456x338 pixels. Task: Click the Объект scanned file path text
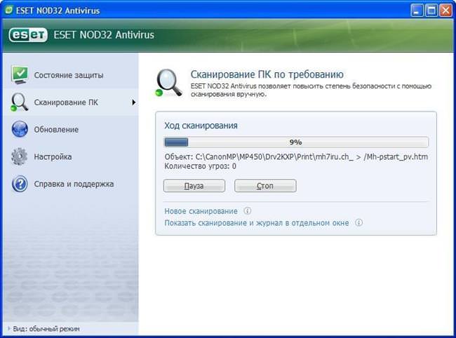pyautogui.click(x=296, y=157)
